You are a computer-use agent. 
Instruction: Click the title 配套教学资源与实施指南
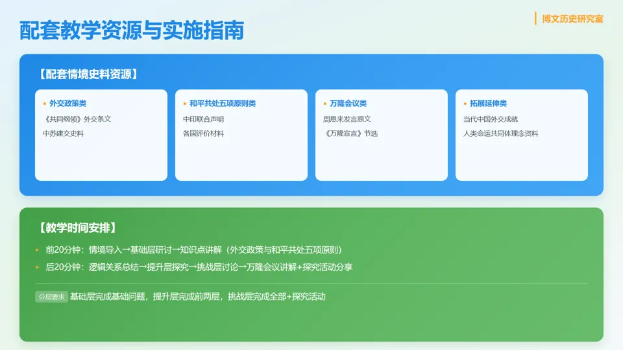coord(132,30)
